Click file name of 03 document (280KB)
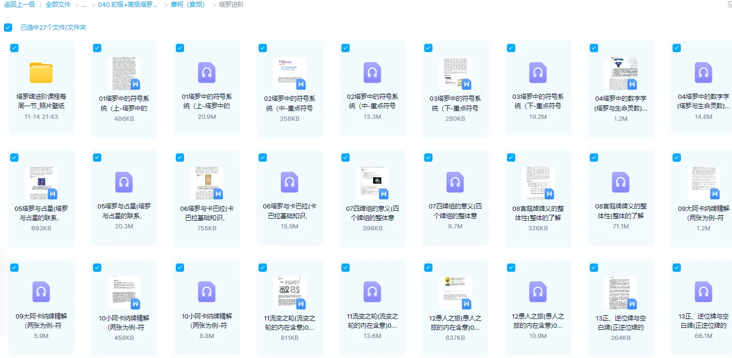 [455, 103]
